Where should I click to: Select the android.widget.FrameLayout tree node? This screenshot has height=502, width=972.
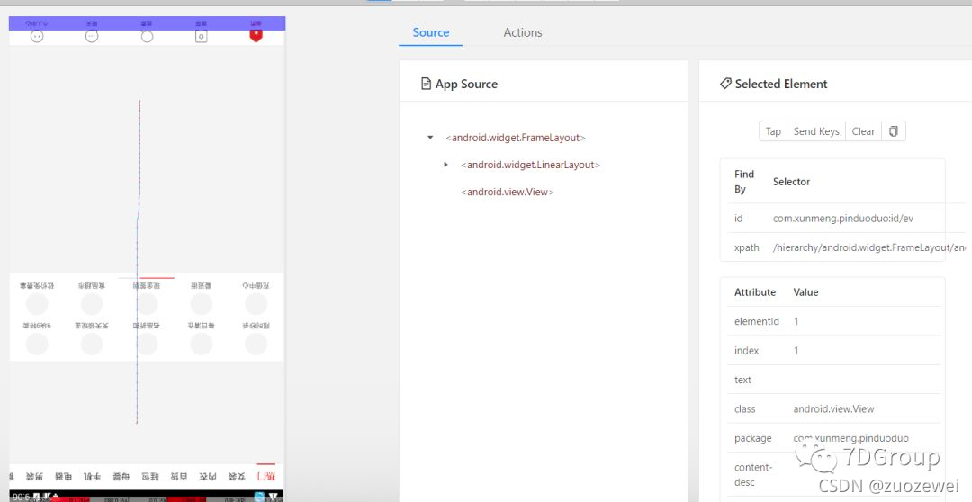(x=516, y=138)
